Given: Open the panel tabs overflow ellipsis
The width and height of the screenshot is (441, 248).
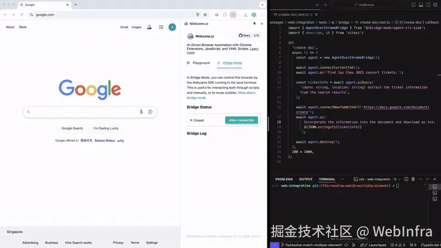Looking at the screenshot, I should point(342,179).
